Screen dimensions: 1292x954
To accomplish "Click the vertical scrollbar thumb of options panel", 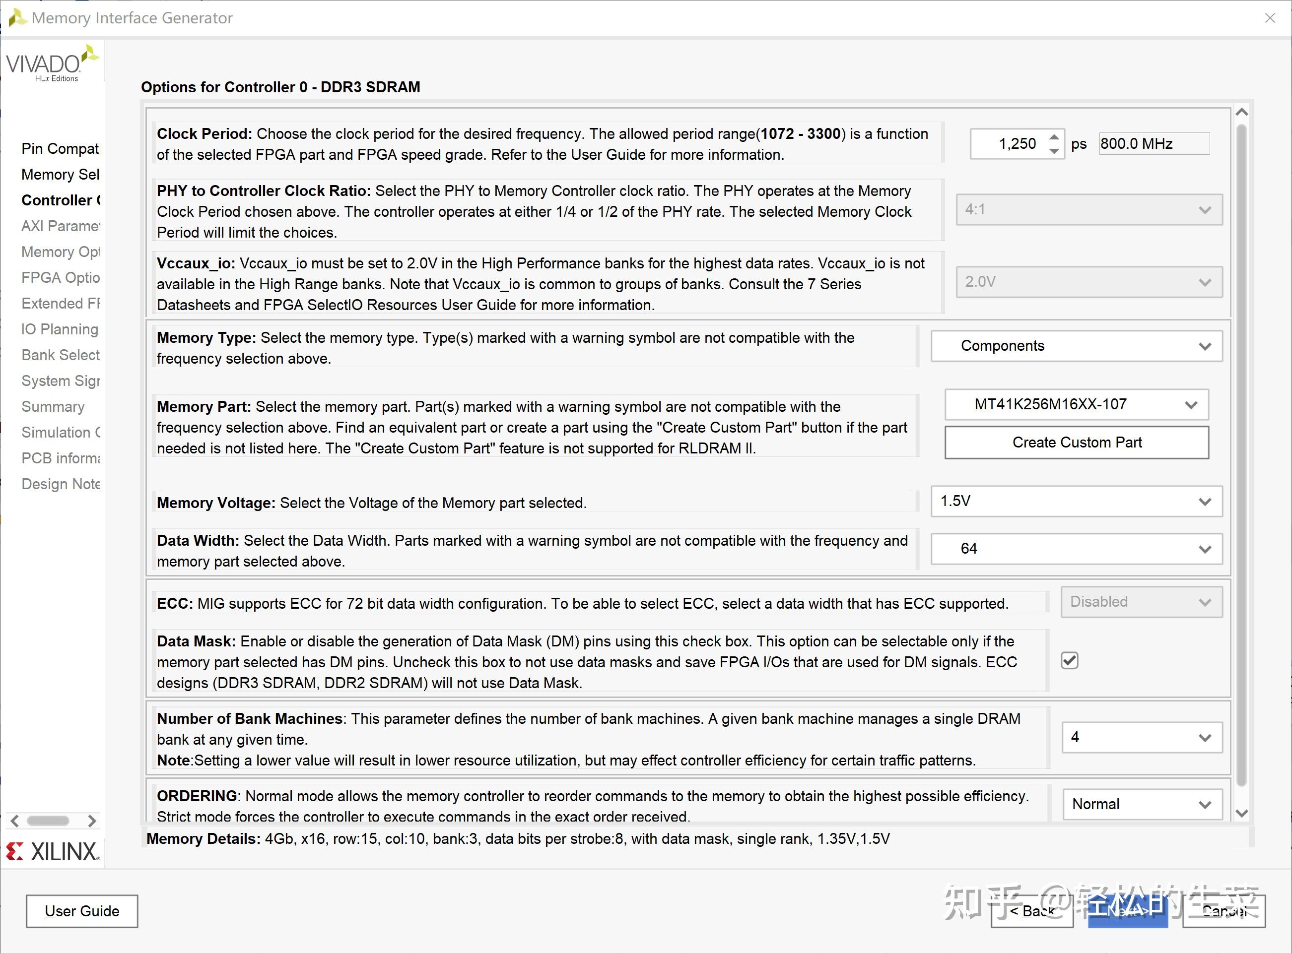I will [1242, 455].
